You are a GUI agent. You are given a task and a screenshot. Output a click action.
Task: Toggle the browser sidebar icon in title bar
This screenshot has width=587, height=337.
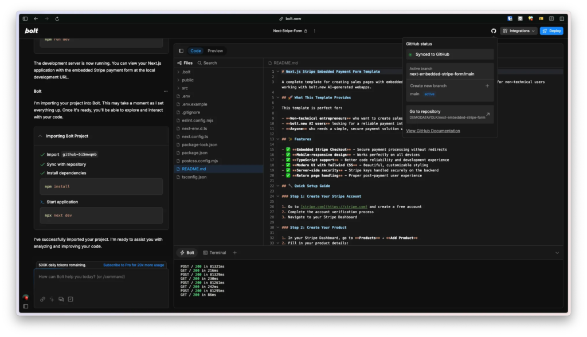coord(25,19)
